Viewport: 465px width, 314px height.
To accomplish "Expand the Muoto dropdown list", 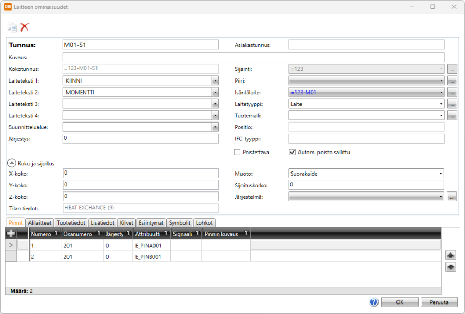I will (440, 174).
